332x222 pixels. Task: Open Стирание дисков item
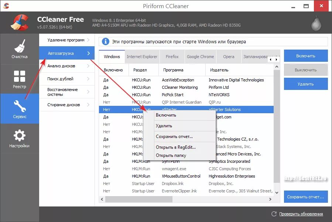tap(67, 105)
